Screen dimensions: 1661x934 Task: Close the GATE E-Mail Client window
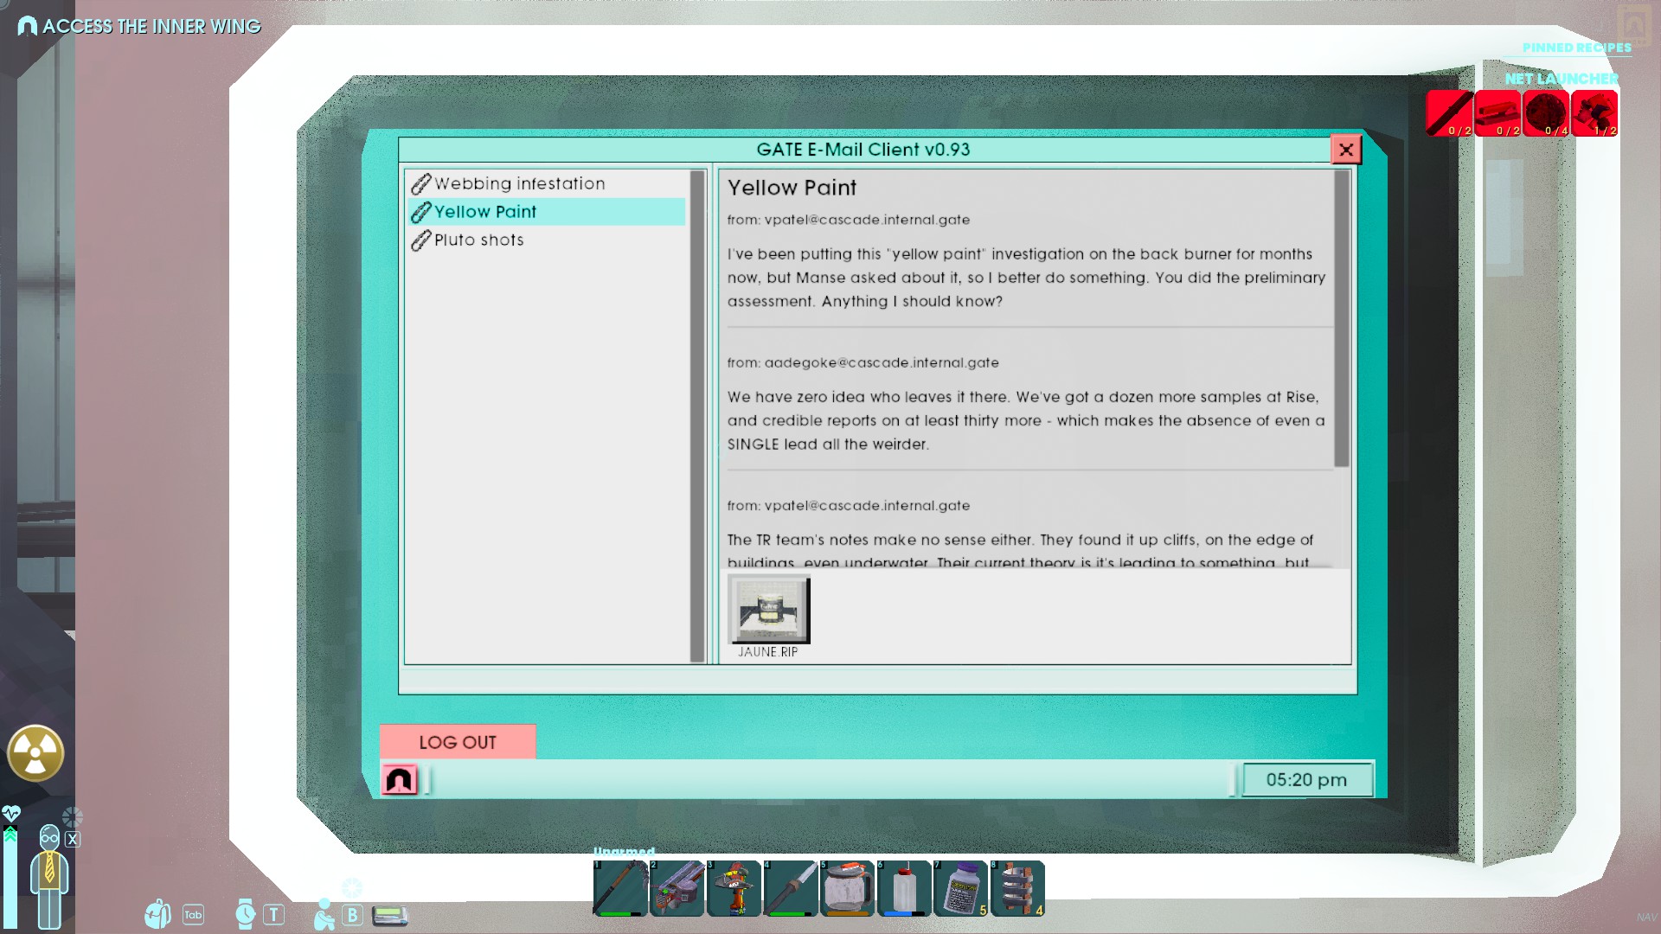click(x=1345, y=150)
